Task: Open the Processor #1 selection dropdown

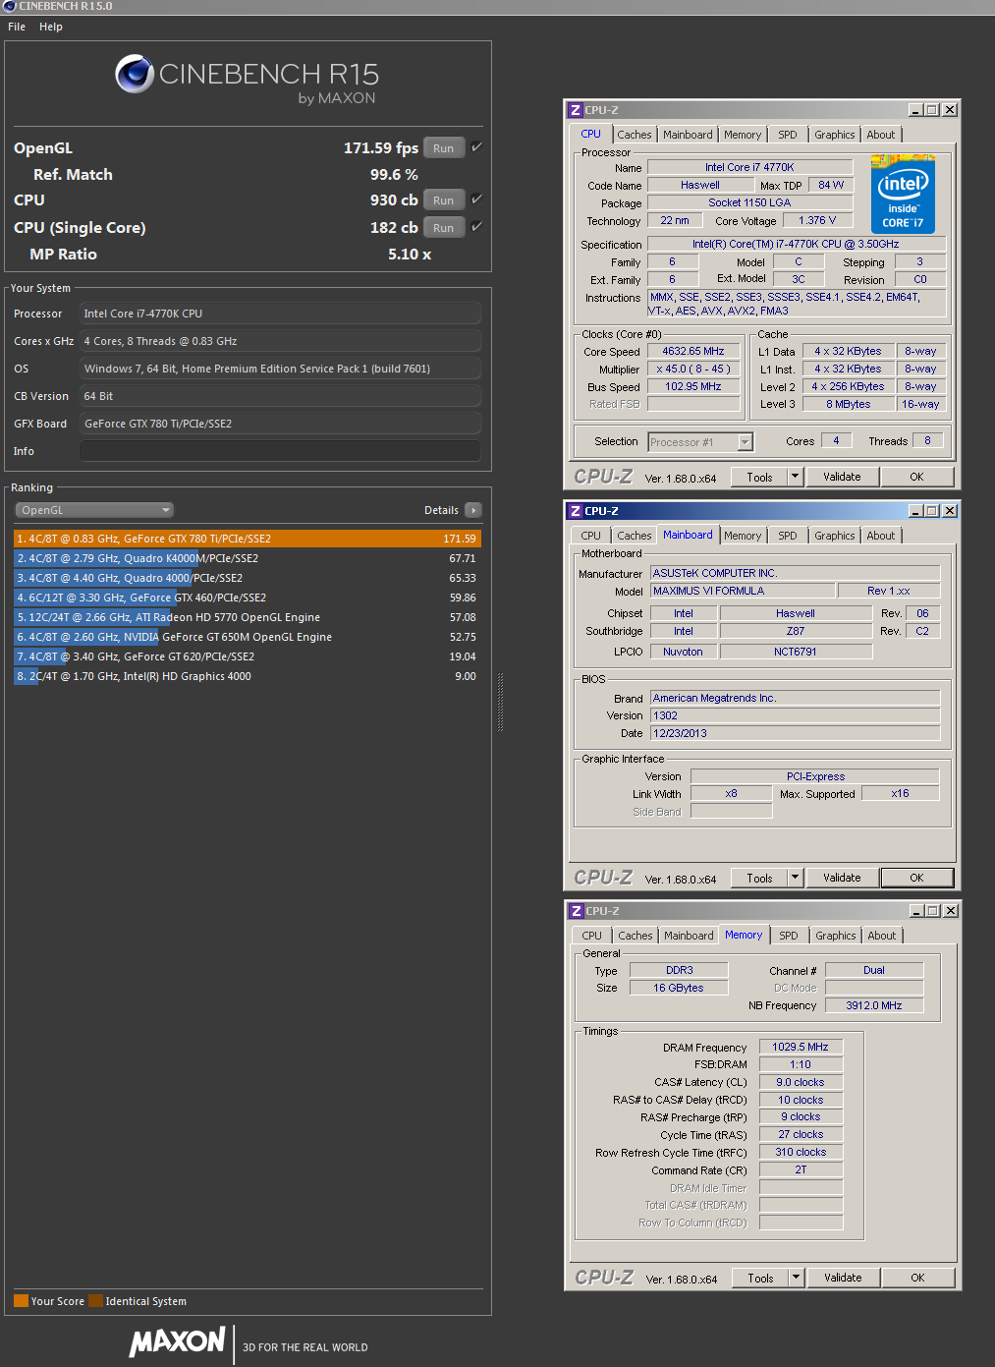Action: pos(700,442)
